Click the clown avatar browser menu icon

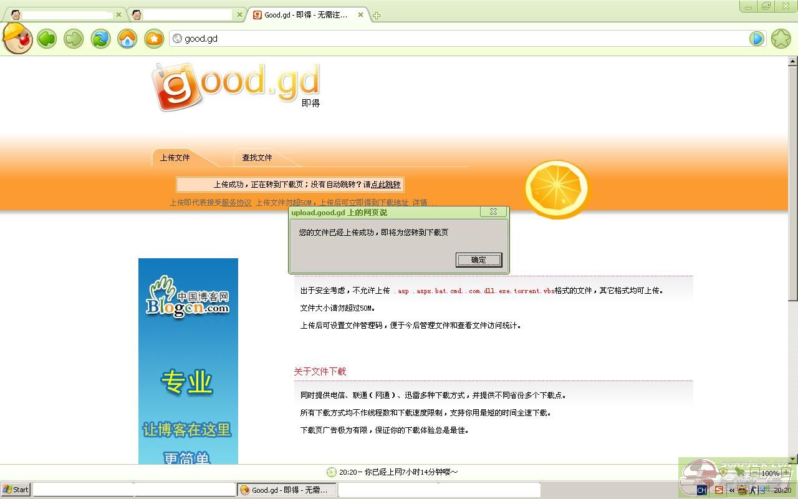click(17, 38)
